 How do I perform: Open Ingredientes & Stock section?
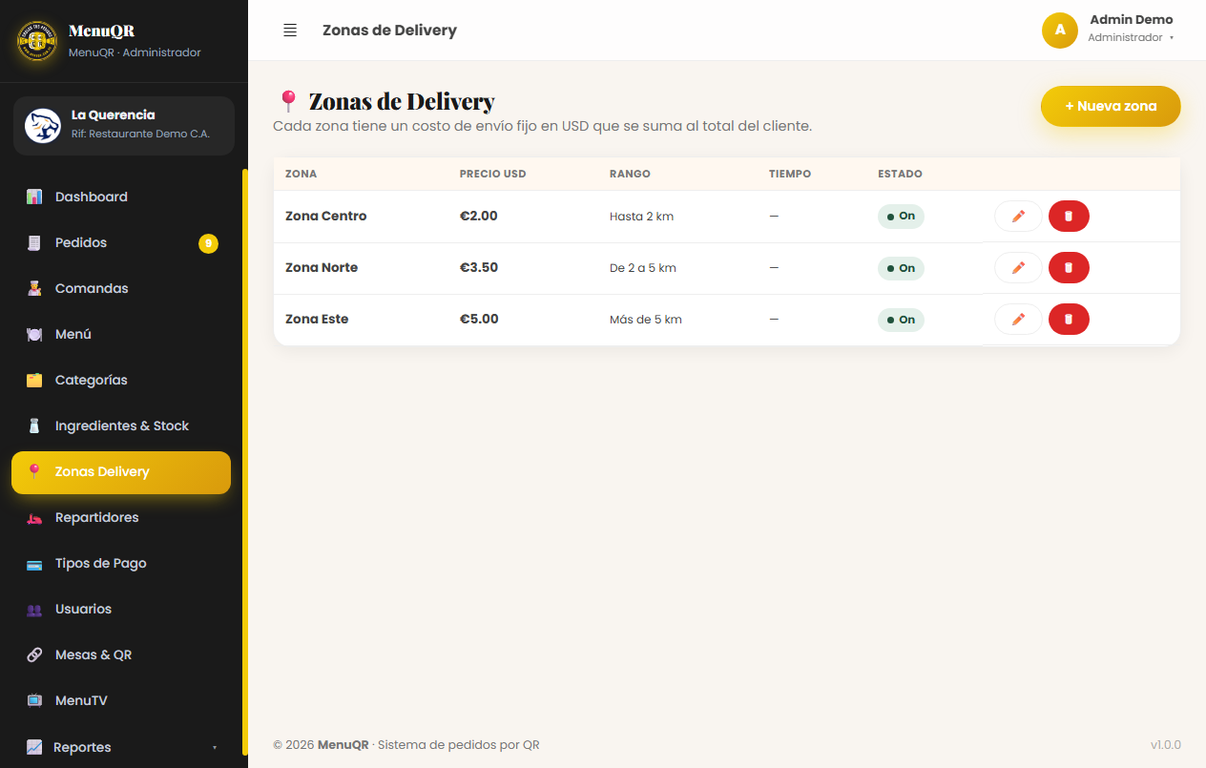[x=121, y=426]
